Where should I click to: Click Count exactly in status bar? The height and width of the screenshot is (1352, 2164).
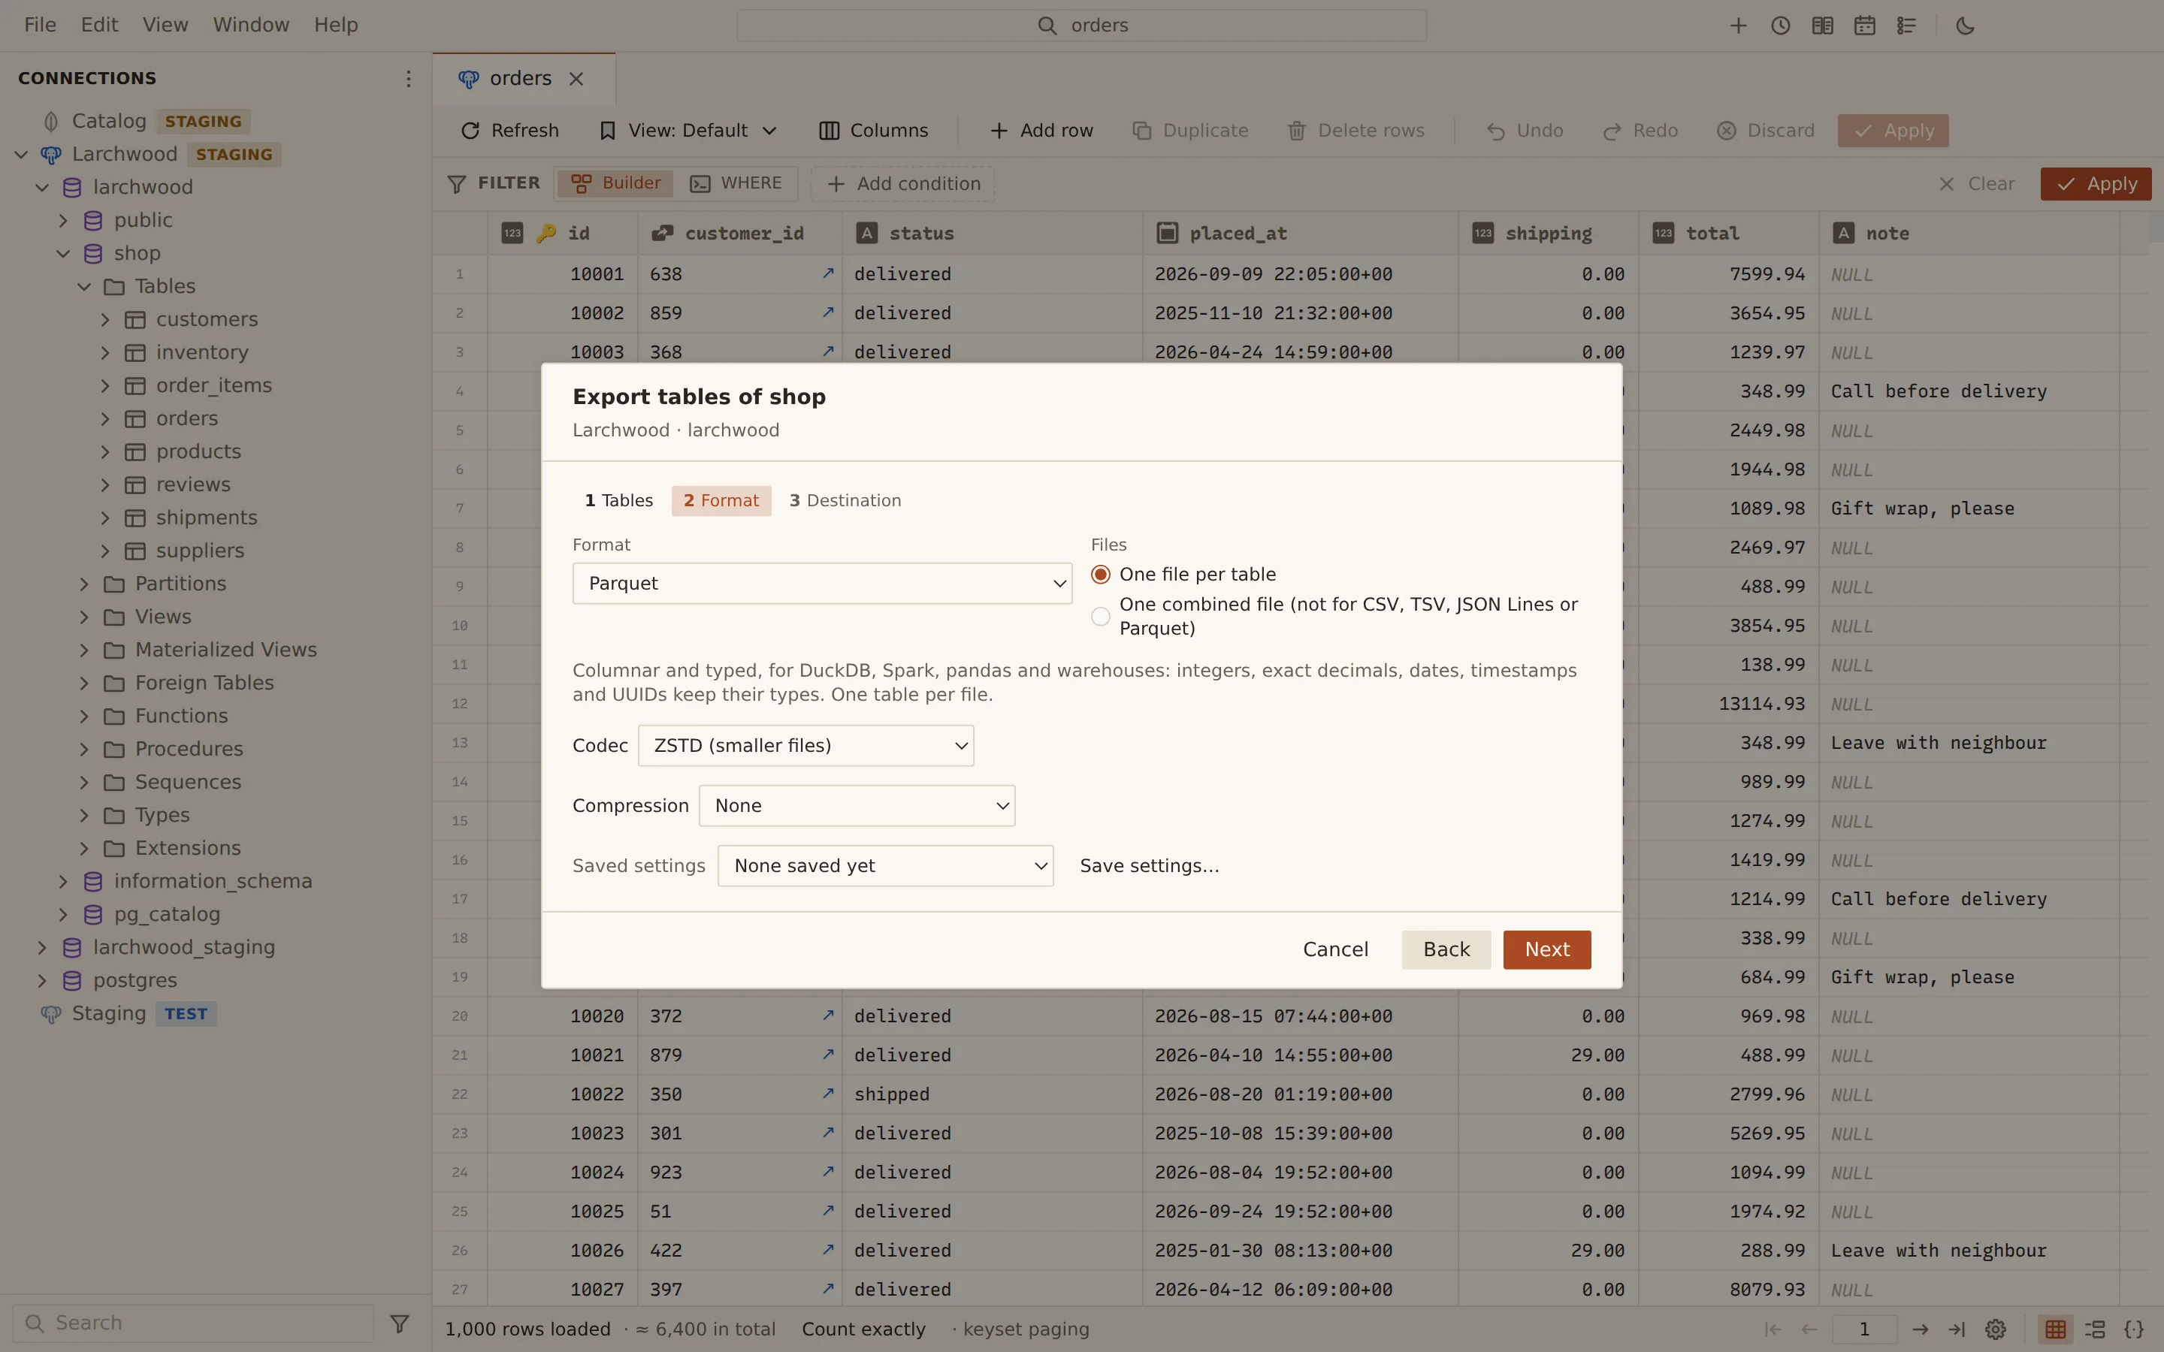tap(864, 1329)
